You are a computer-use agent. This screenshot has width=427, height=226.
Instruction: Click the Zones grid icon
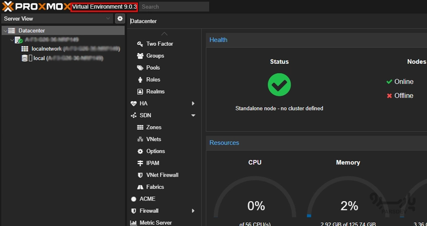click(140, 128)
